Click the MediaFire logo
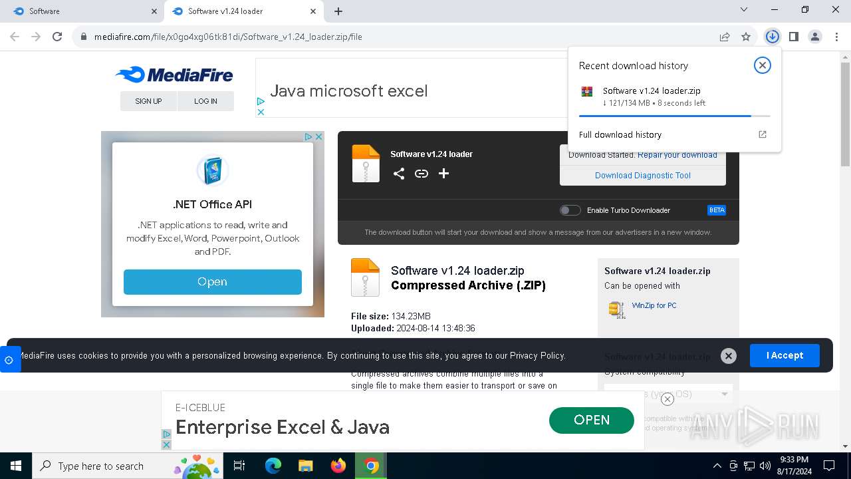Image resolution: width=851 pixels, height=479 pixels. coord(174,75)
